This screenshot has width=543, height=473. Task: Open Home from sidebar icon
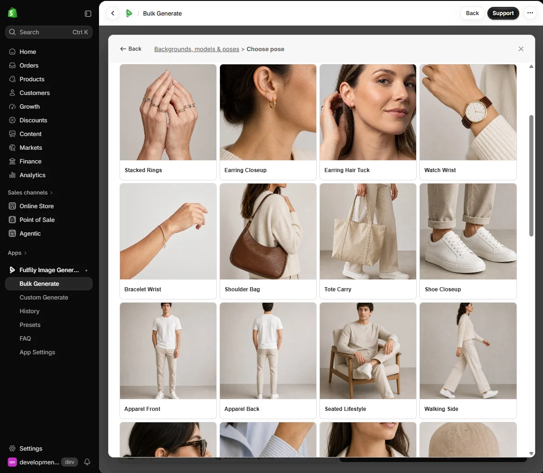pyautogui.click(x=12, y=52)
